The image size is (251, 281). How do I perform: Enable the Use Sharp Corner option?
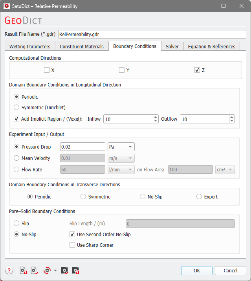tap(72, 245)
